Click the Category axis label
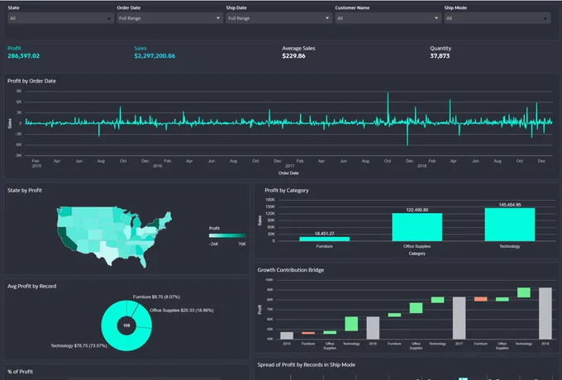 [x=417, y=254]
